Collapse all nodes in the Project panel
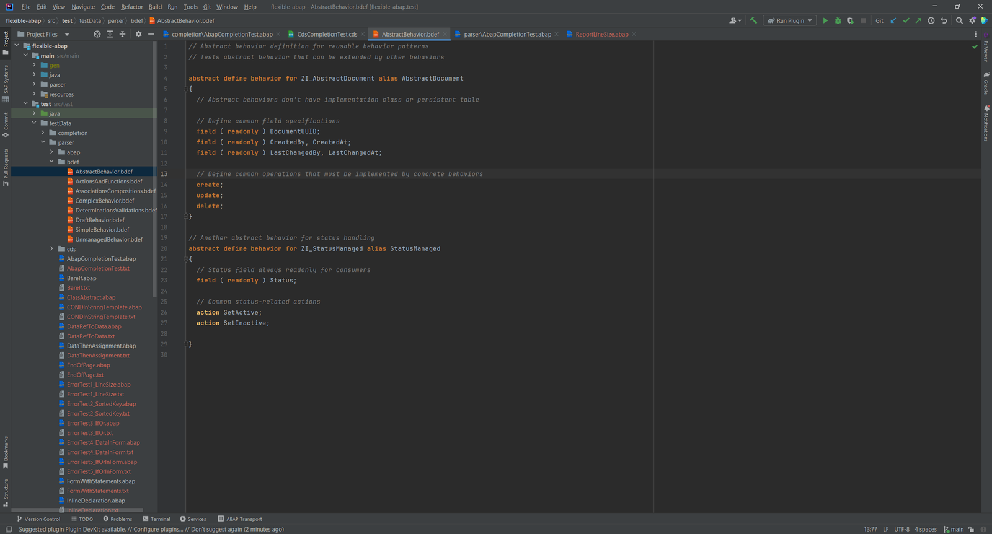Viewport: 992px width, 534px height. (x=122, y=34)
